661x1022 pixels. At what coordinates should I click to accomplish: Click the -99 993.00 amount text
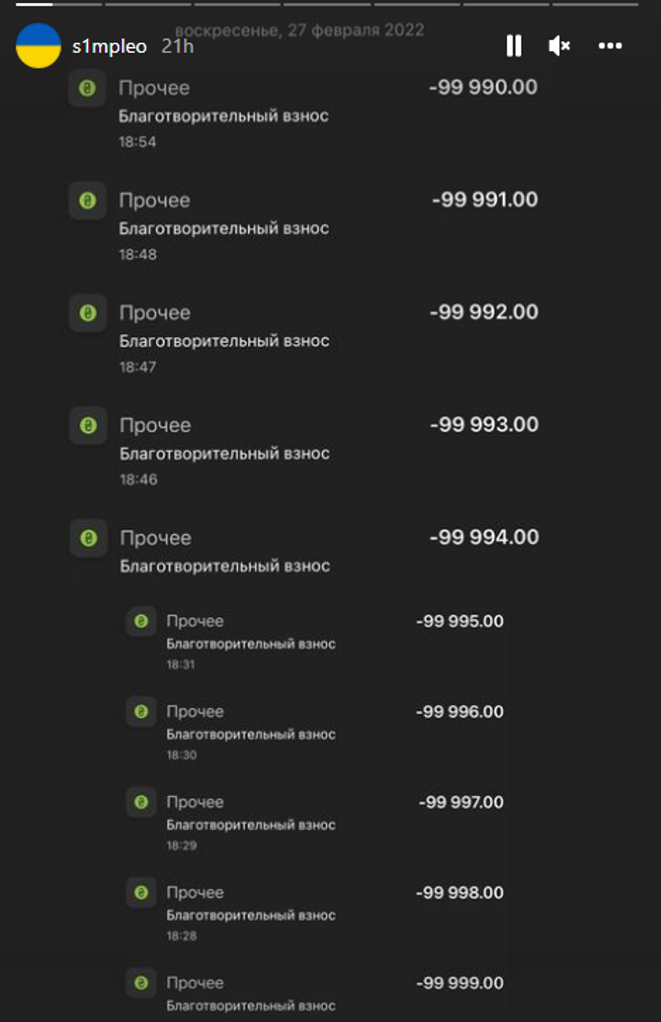483,424
